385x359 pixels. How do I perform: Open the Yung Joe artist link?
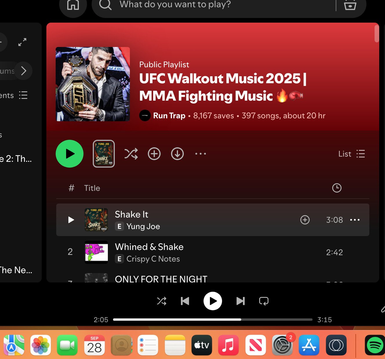click(x=143, y=226)
